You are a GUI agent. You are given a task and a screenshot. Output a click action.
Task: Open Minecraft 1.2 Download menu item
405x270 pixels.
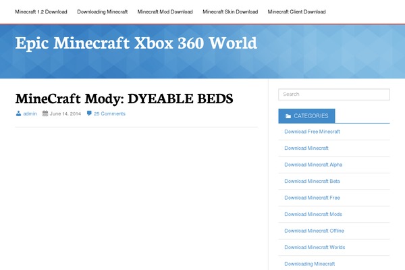point(41,11)
